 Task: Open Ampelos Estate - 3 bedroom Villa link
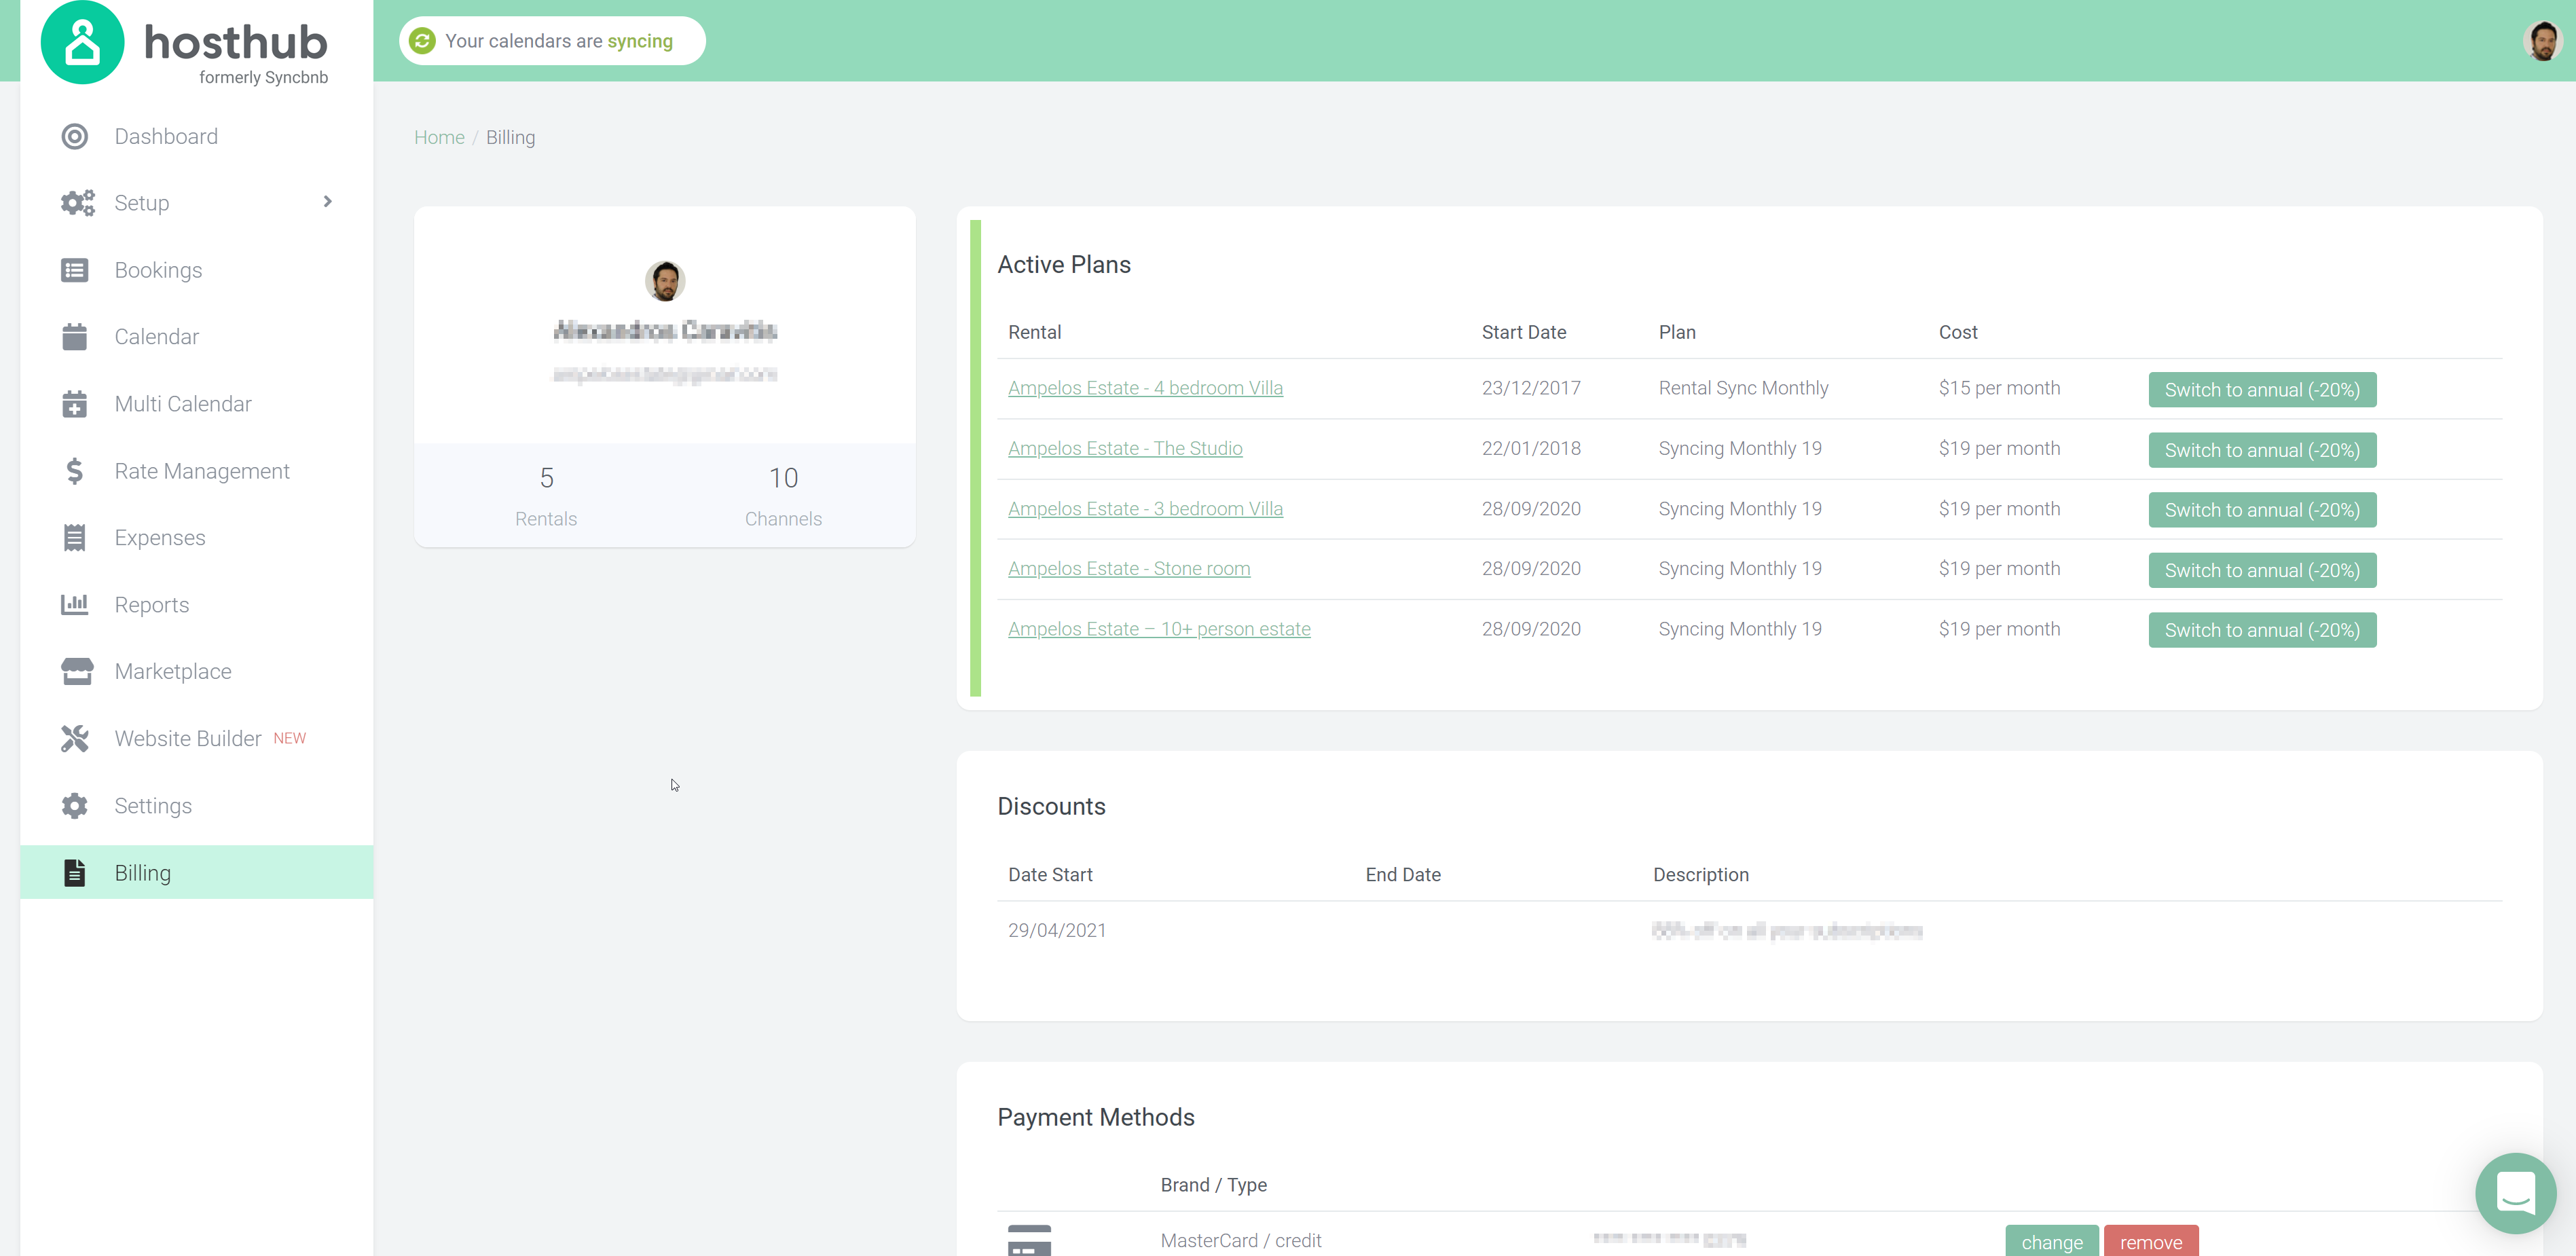click(1145, 508)
